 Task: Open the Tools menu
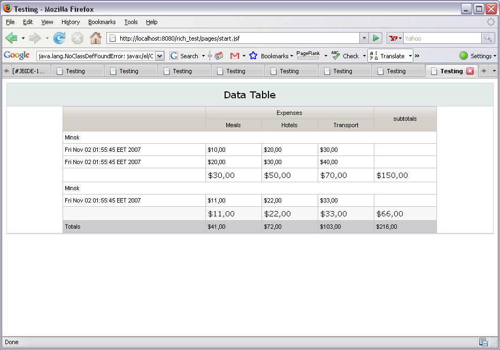130,22
